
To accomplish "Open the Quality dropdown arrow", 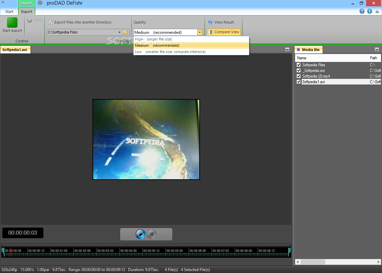I will point(200,32).
